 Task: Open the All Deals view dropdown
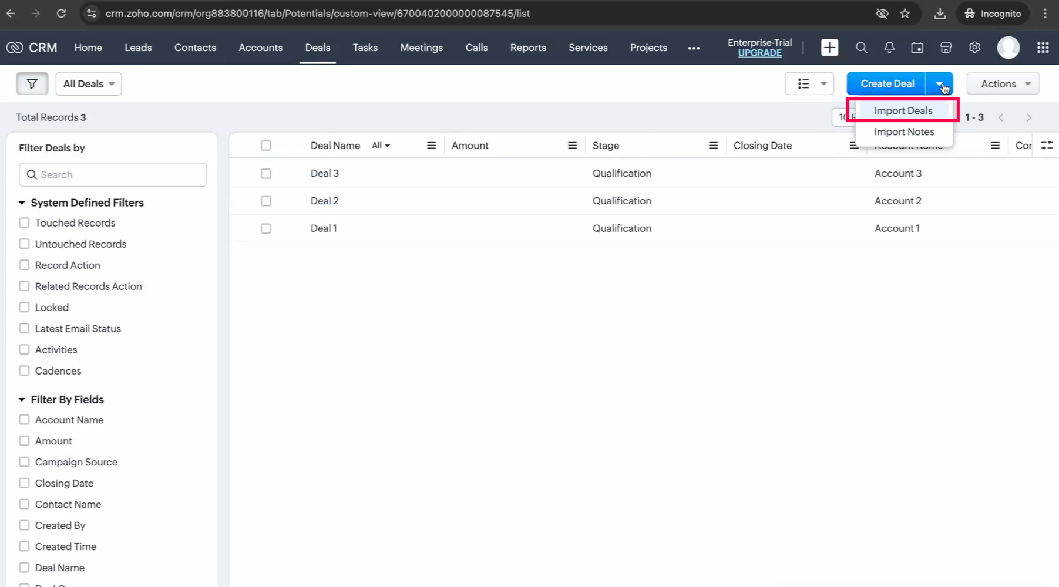coord(89,84)
